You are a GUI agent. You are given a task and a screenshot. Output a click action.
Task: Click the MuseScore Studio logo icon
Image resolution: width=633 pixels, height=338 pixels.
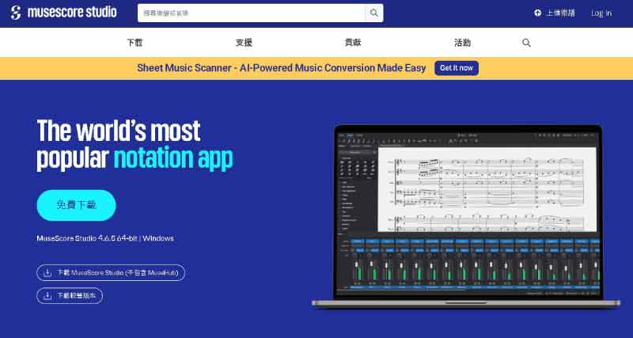click(x=14, y=13)
